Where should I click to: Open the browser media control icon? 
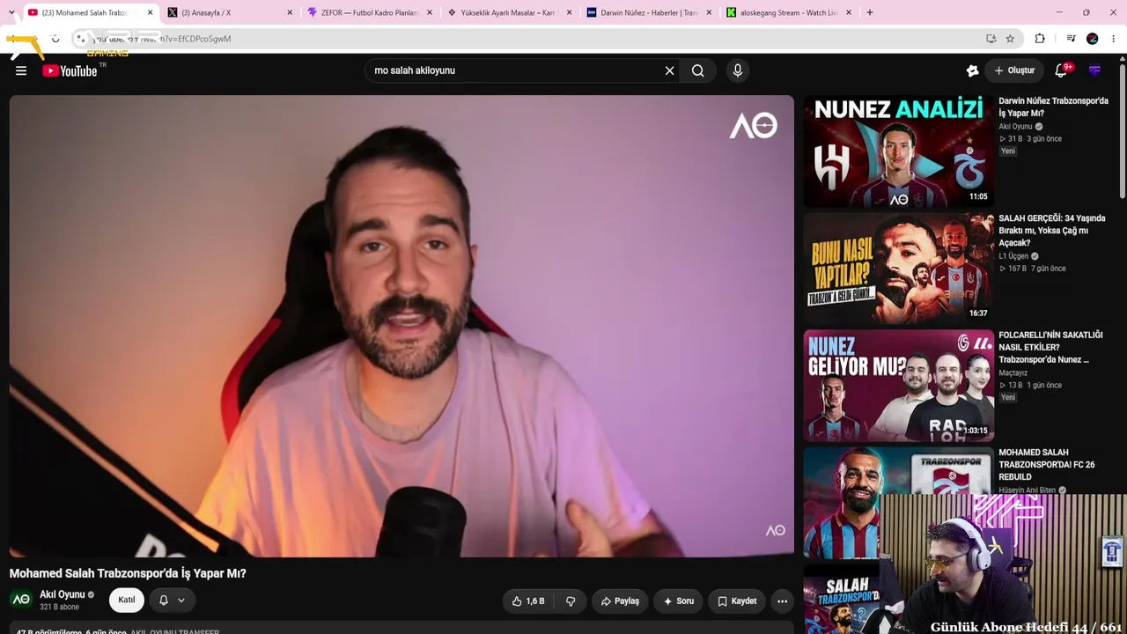1071,39
